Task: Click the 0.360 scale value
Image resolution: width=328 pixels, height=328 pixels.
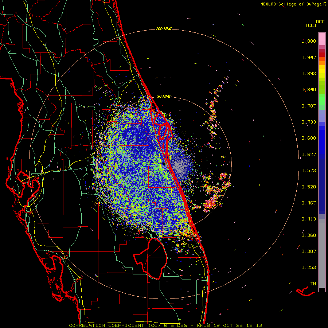Action: 309,235
